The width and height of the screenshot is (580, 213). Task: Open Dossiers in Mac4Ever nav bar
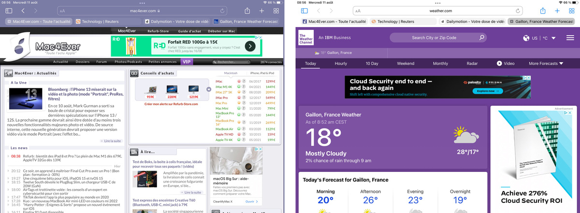click(83, 62)
